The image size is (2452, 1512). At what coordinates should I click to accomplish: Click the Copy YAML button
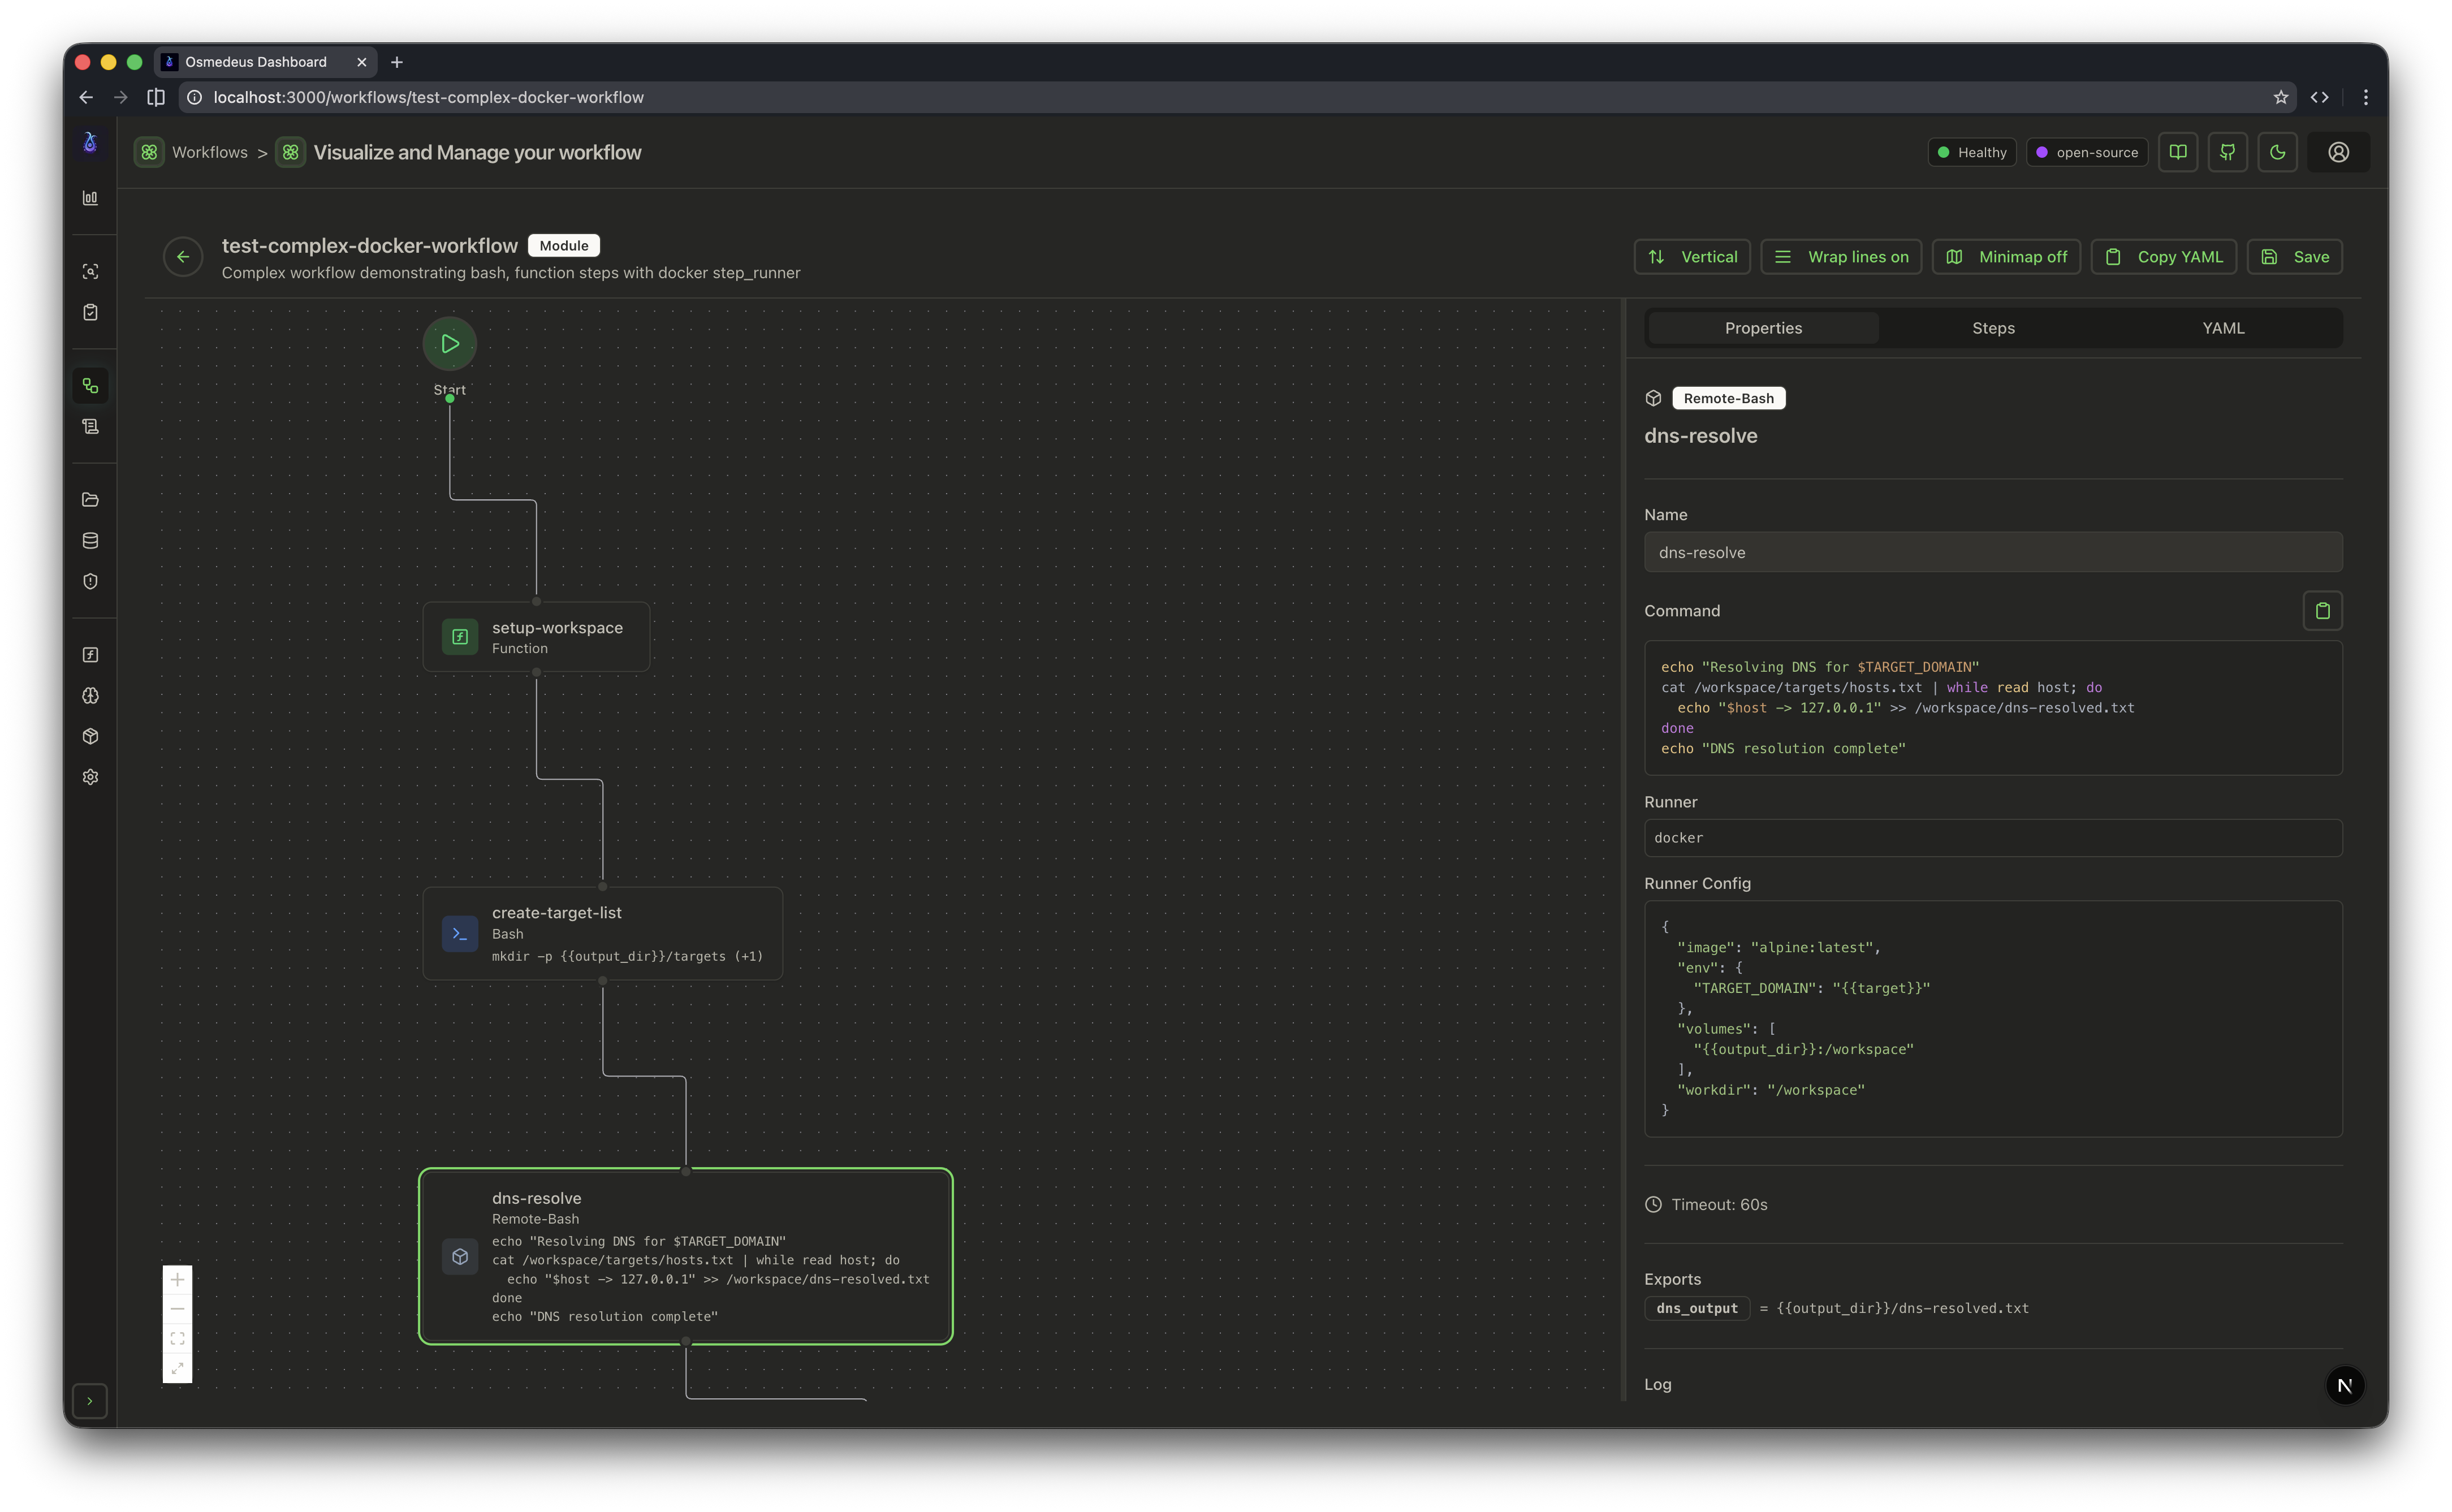click(x=2162, y=256)
